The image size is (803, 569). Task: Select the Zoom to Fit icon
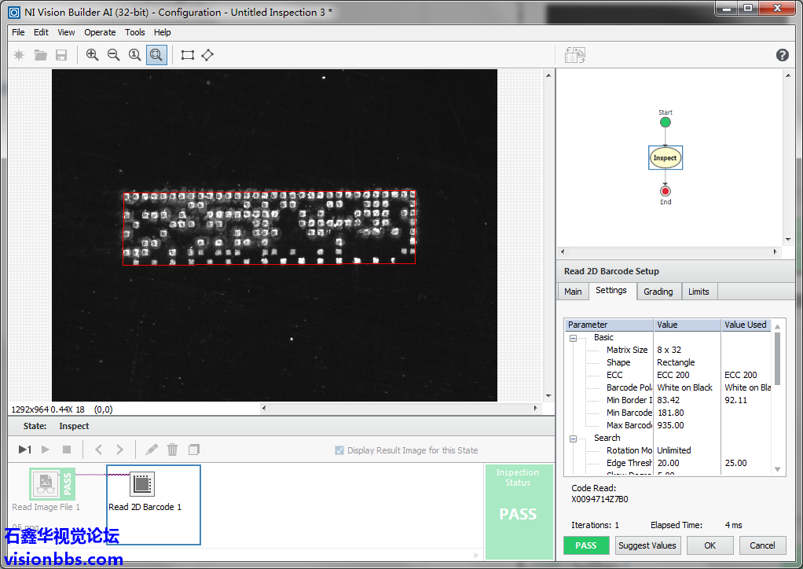(156, 55)
